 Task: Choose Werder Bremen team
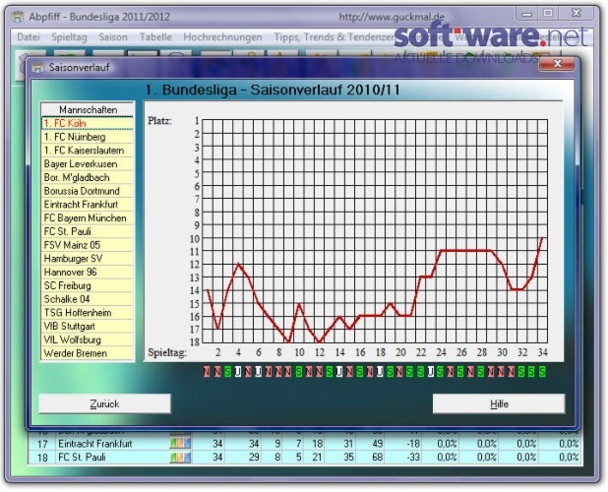click(88, 353)
